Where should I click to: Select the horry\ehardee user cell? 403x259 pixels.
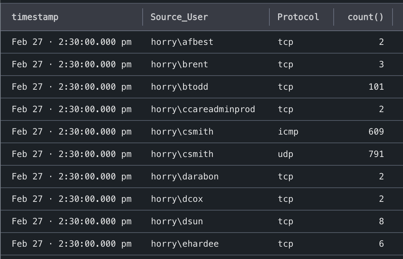[x=185, y=243]
